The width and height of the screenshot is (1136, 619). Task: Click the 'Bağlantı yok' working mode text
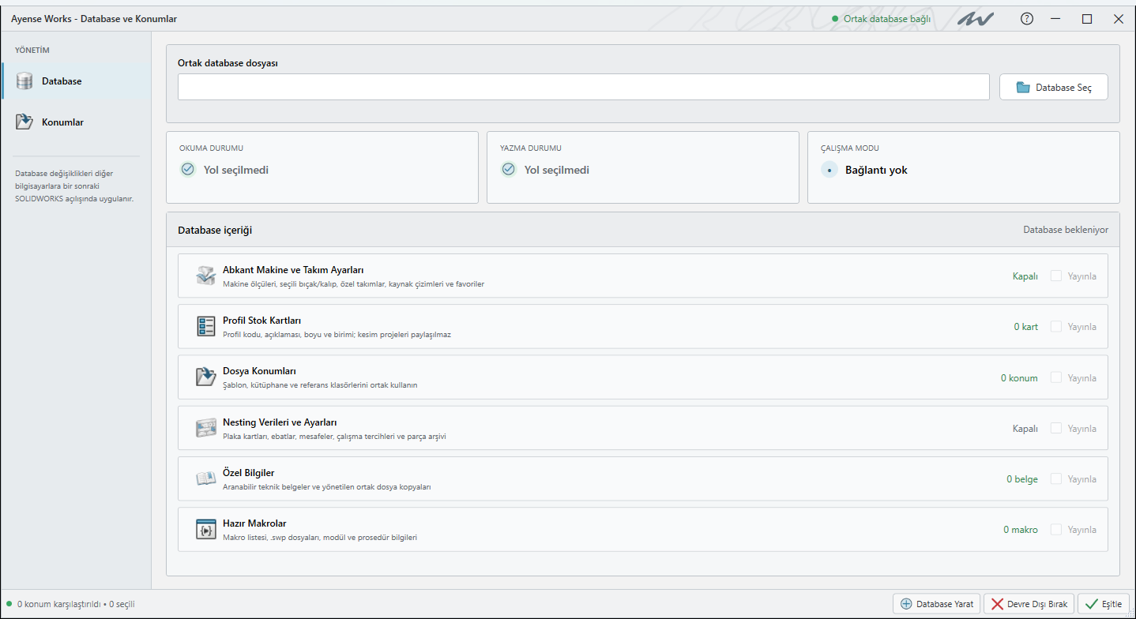[x=876, y=170]
